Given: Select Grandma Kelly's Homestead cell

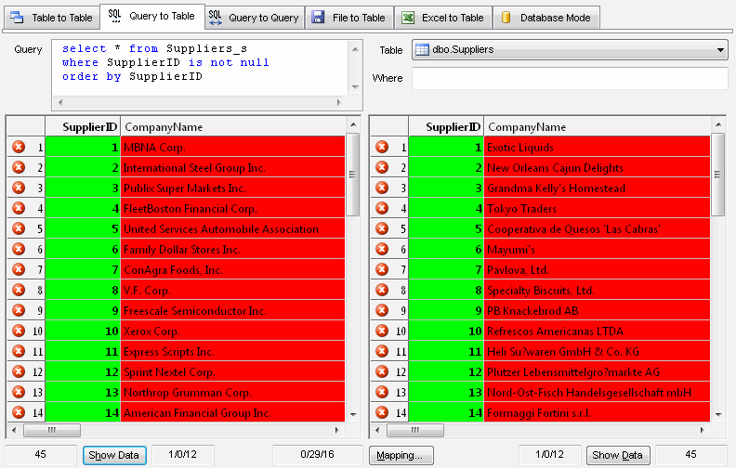Looking at the screenshot, I should 597,188.
